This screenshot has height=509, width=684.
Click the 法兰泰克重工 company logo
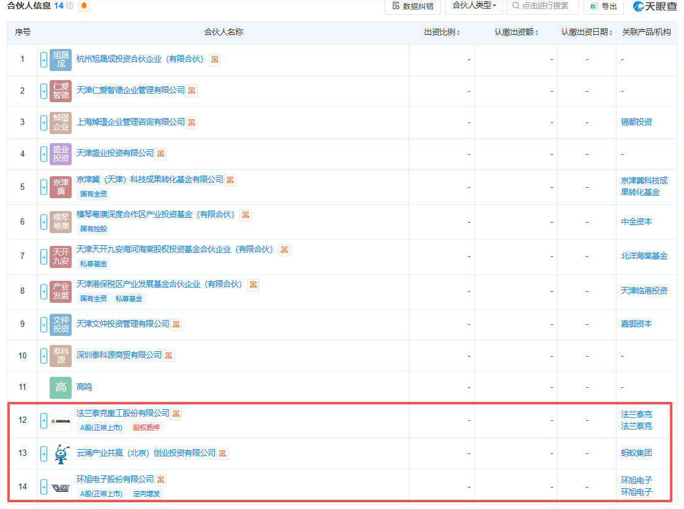pyautogui.click(x=61, y=421)
